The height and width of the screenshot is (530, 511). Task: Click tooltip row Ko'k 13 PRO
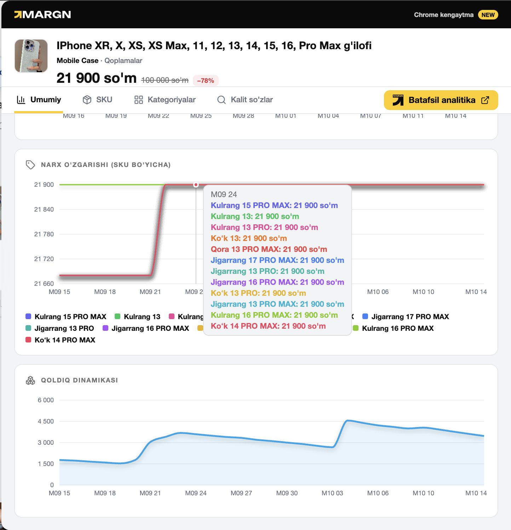tap(258, 293)
